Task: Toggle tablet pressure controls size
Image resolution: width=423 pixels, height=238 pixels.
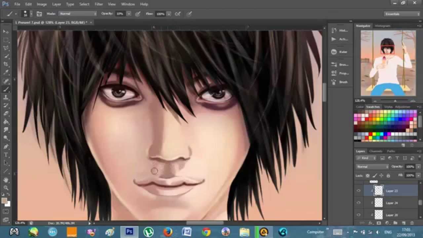Action: coord(189,14)
